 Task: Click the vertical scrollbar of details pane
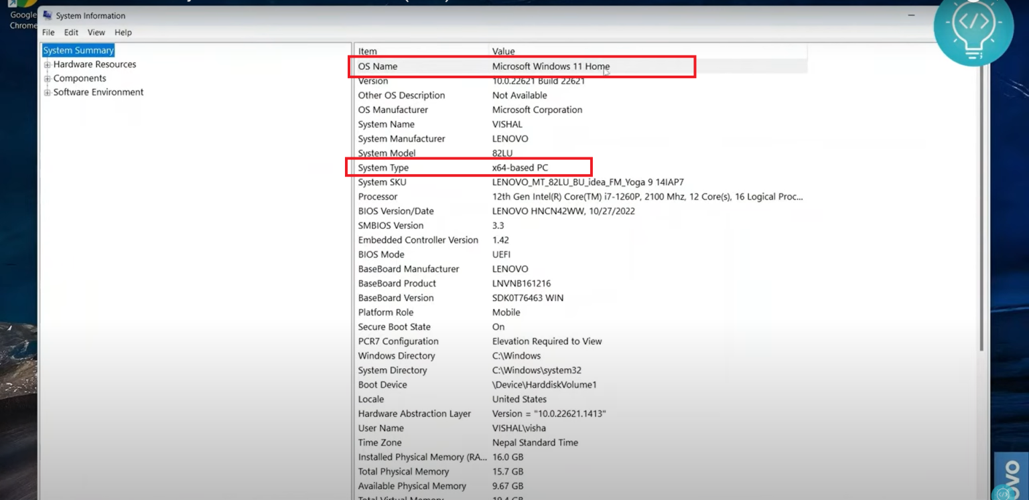point(981,201)
